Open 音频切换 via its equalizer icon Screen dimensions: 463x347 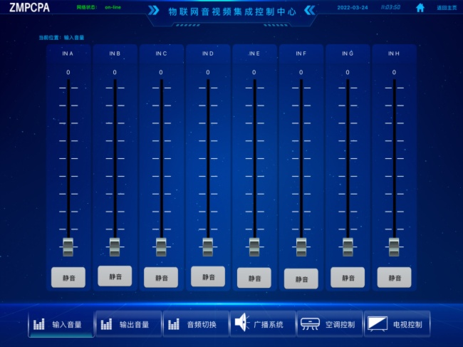pos(173,324)
